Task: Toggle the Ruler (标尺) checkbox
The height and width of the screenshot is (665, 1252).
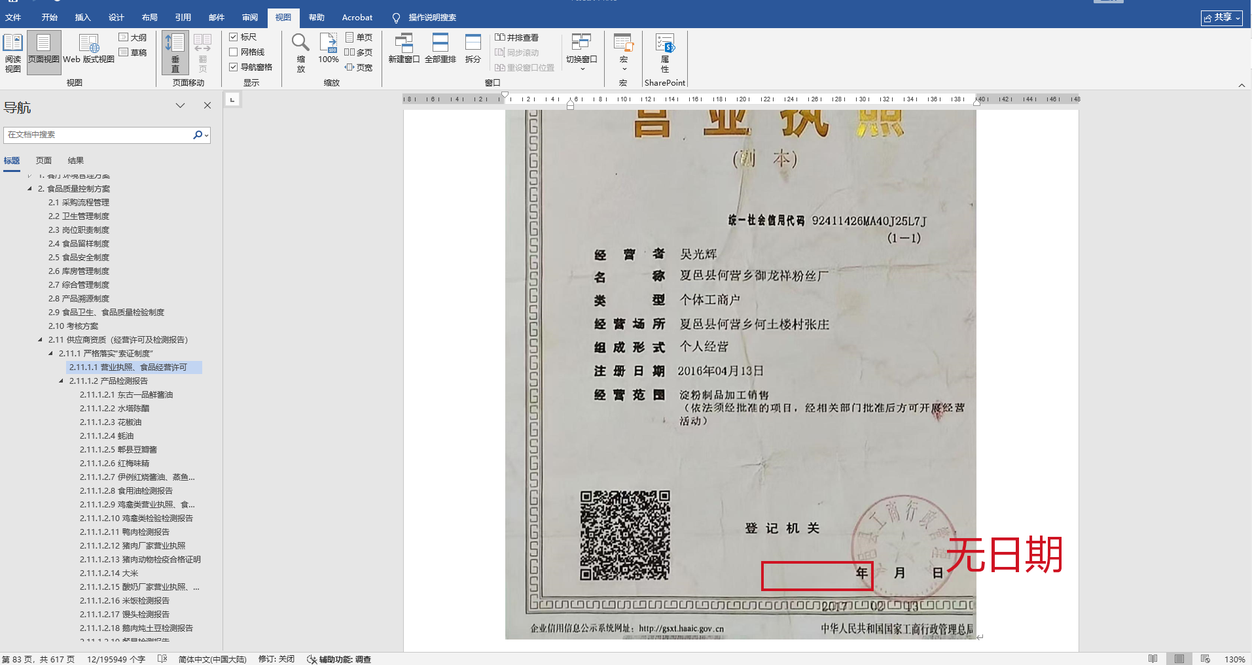Action: point(234,37)
